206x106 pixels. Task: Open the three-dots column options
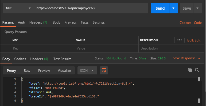[x=180, y=40]
